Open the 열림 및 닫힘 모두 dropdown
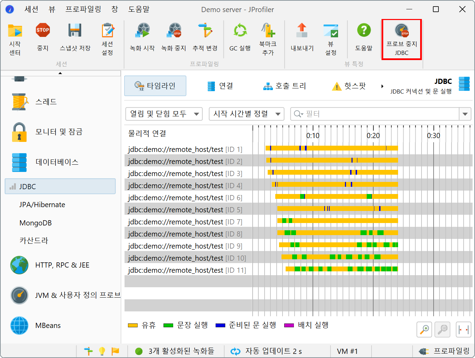The image size is (475, 358). 164,114
